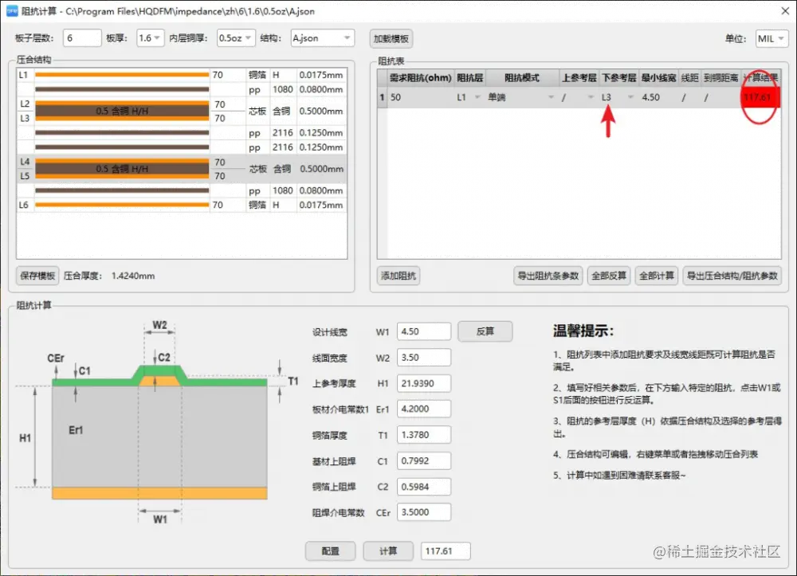
Task: Click the 加载模板 button
Action: point(391,38)
